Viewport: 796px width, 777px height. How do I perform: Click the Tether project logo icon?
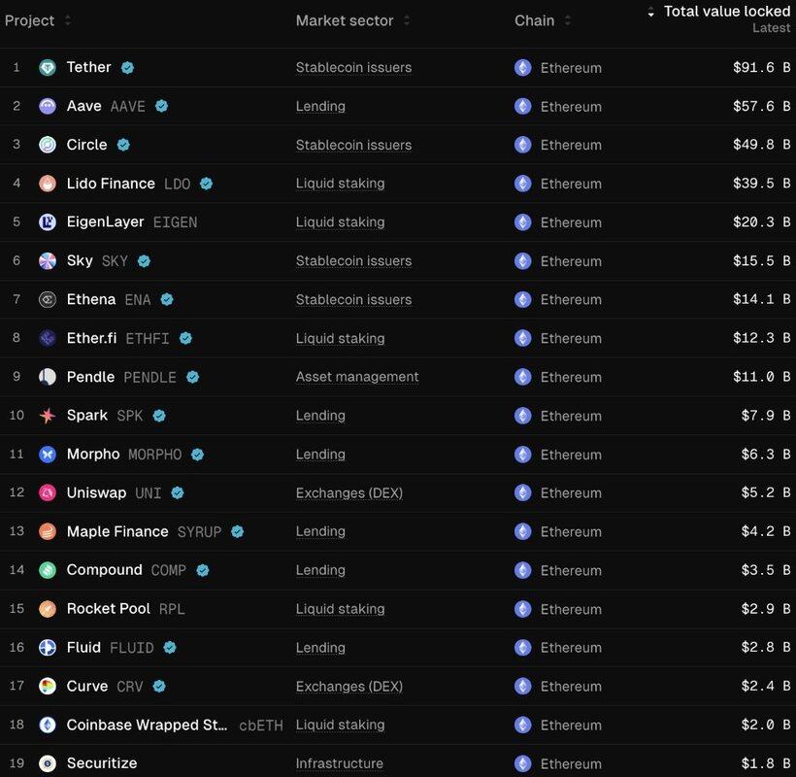pyautogui.click(x=48, y=68)
